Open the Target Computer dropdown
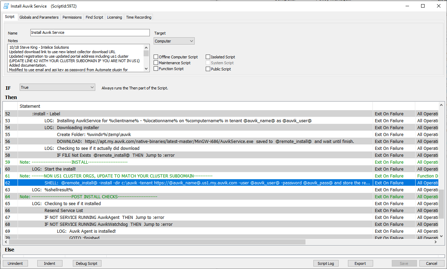The width and height of the screenshot is (447, 269). click(174, 41)
